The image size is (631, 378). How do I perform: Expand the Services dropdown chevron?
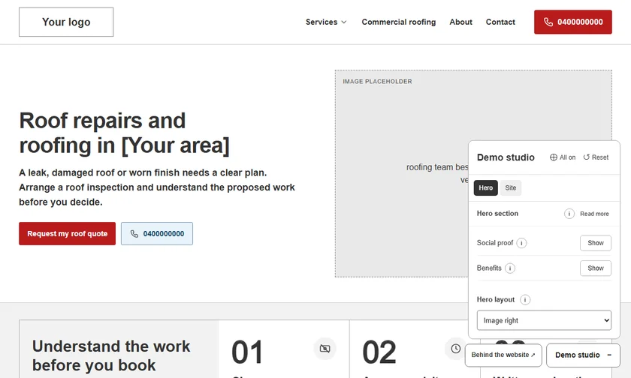click(x=344, y=22)
